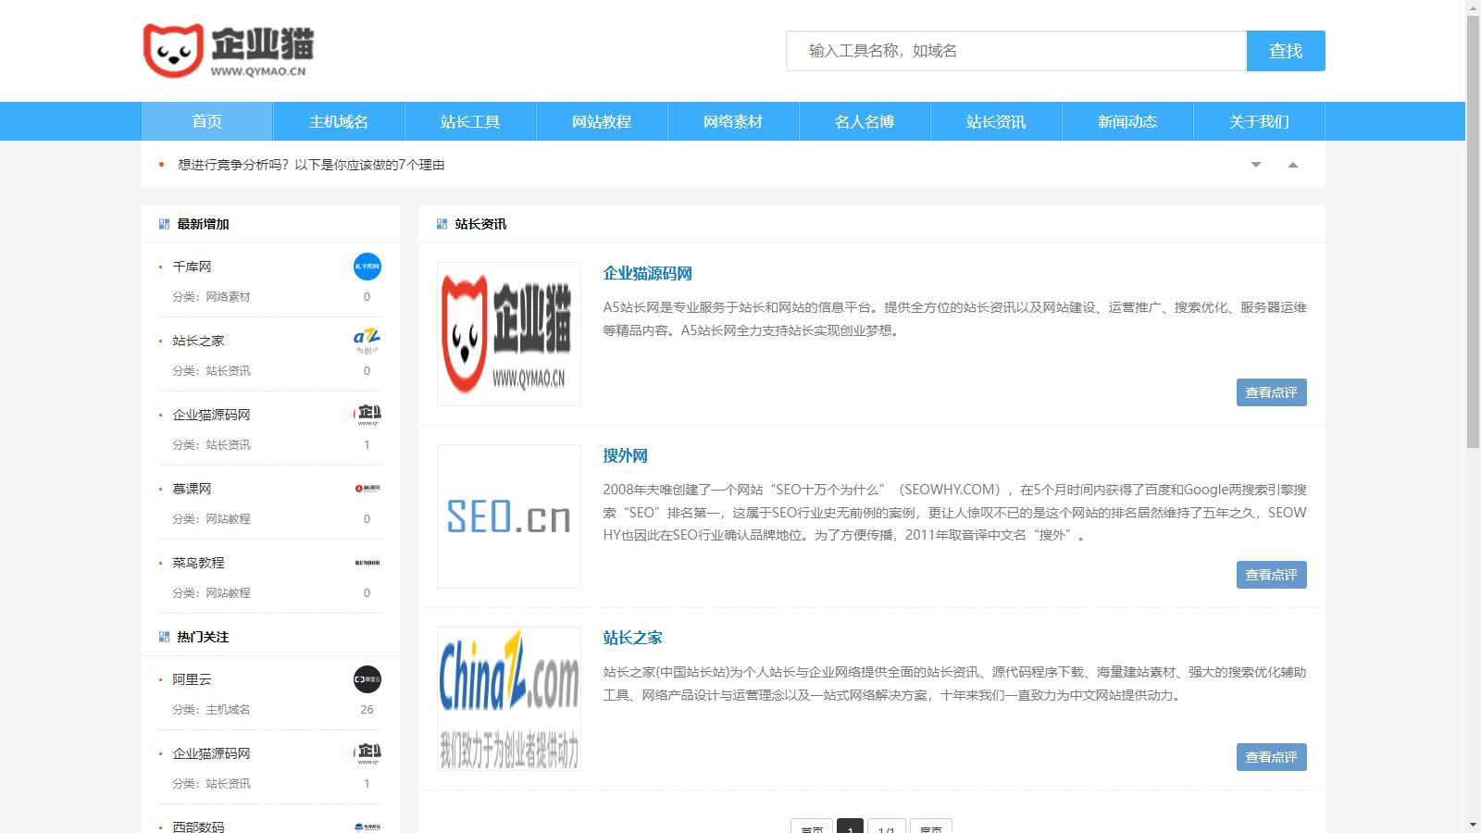Click the 热门关注 section heading

pyautogui.click(x=203, y=637)
